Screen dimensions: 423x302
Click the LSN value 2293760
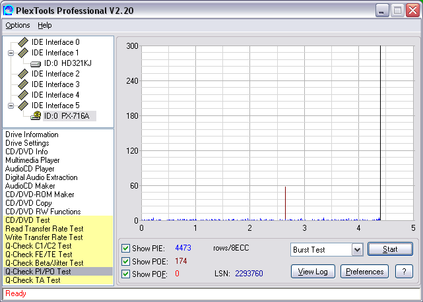249,274
